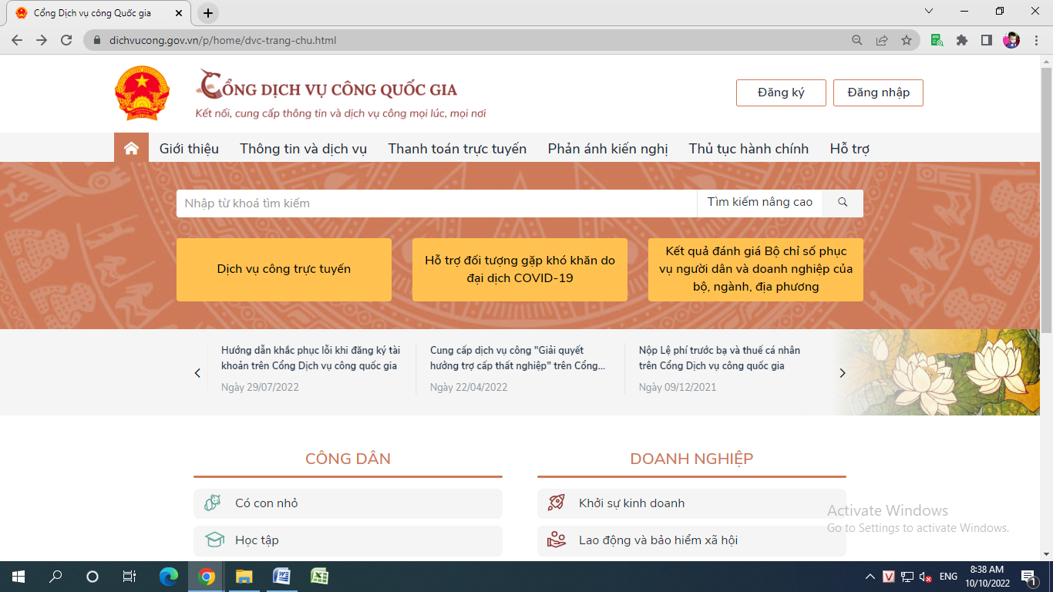
Task: Open the notification center icon
Action: (1028, 577)
